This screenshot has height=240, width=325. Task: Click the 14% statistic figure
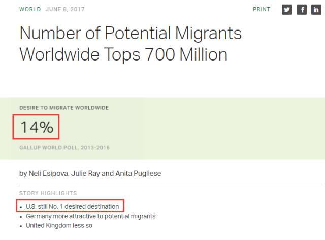(37, 127)
